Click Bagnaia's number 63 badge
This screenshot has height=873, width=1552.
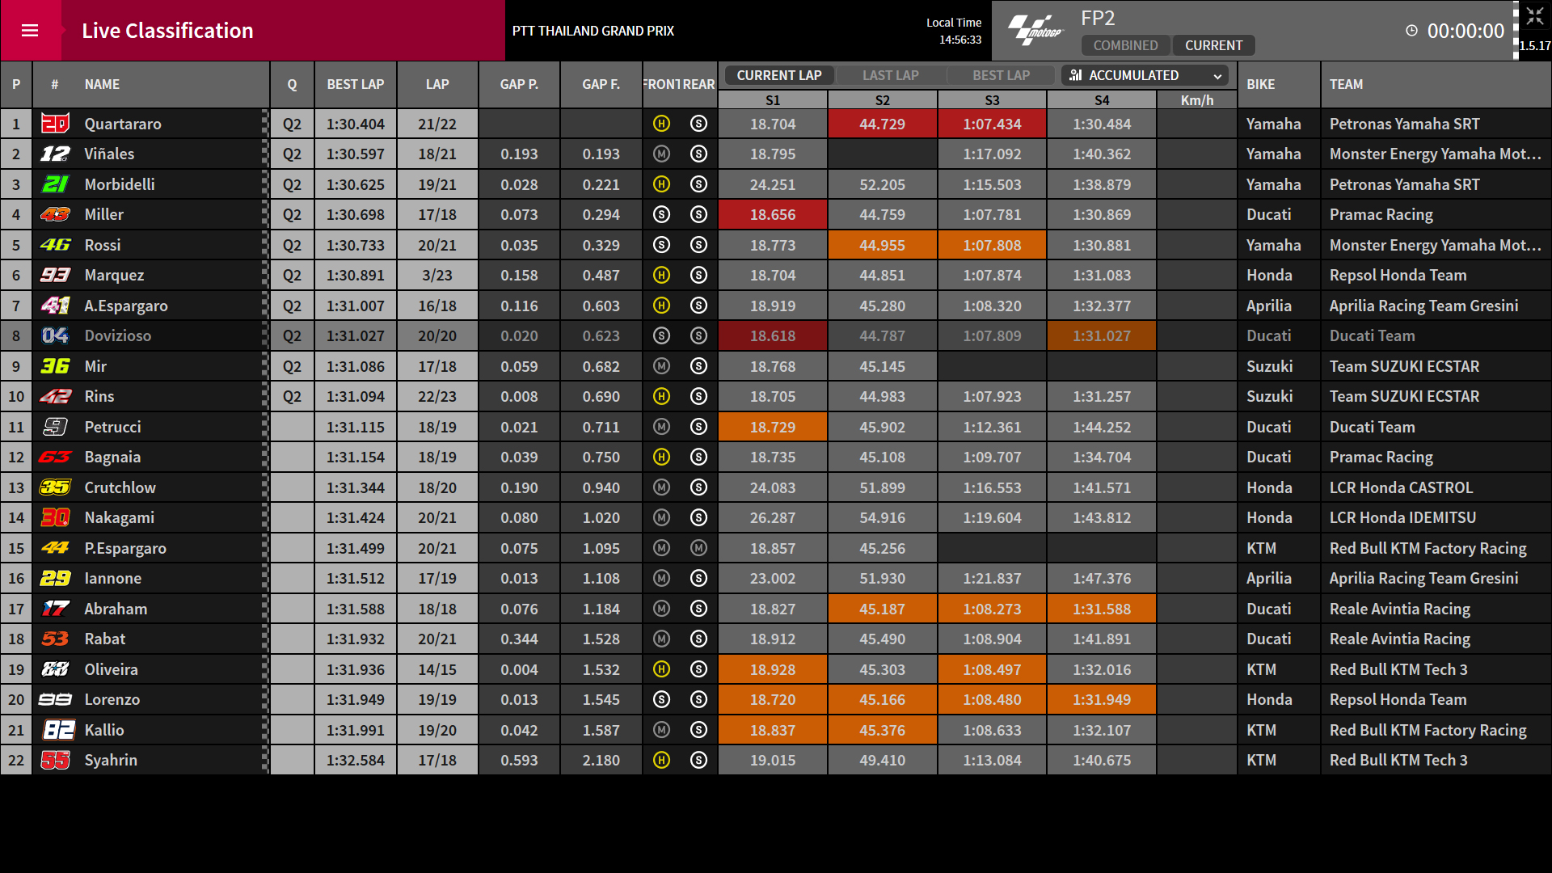point(55,457)
